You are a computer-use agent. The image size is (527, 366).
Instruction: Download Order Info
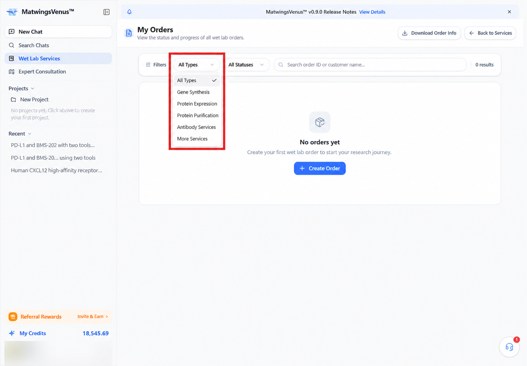(429, 33)
